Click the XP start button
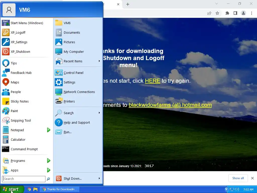 point(12,189)
